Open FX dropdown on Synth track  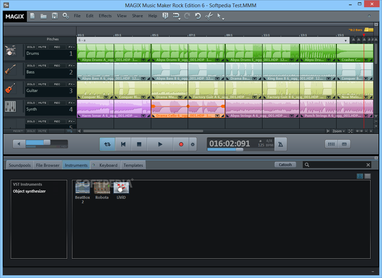coord(71,103)
